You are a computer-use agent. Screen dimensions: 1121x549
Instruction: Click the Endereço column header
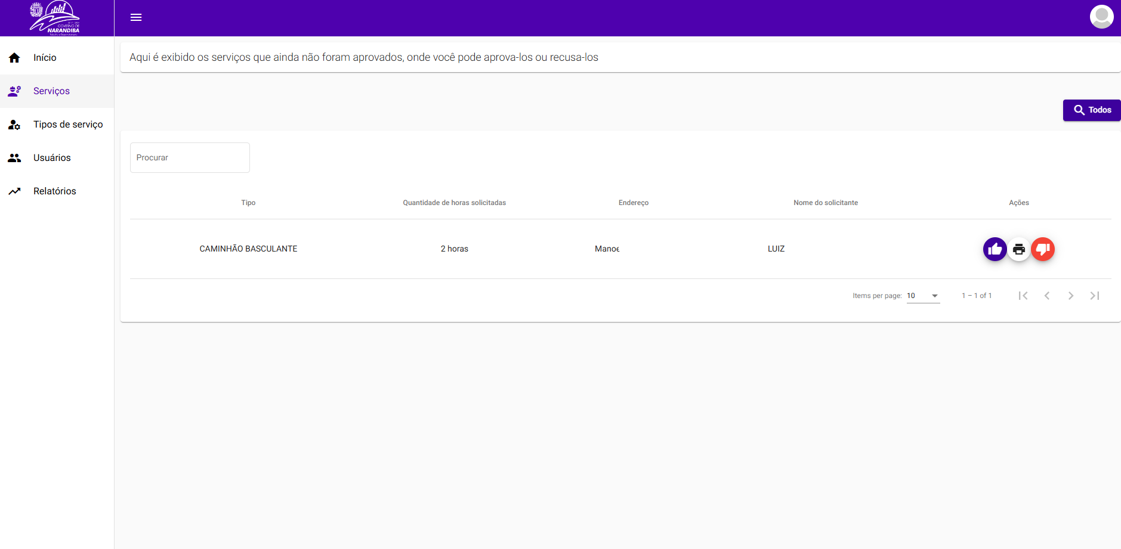tap(634, 203)
